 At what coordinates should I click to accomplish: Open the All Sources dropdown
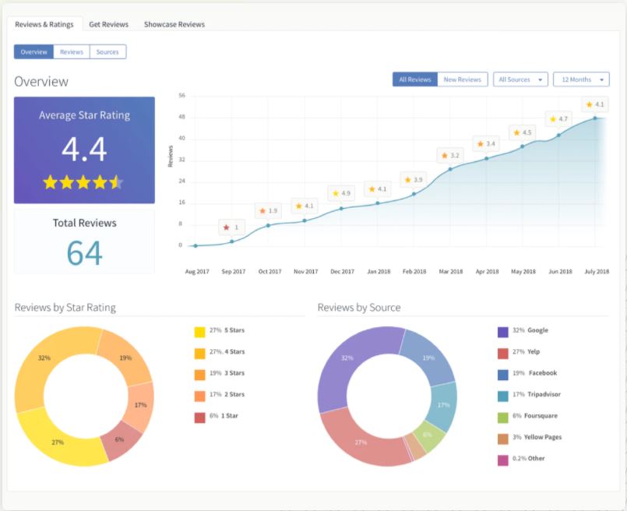click(520, 79)
